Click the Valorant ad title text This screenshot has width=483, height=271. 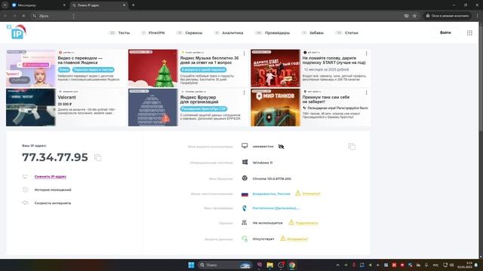click(x=67, y=97)
